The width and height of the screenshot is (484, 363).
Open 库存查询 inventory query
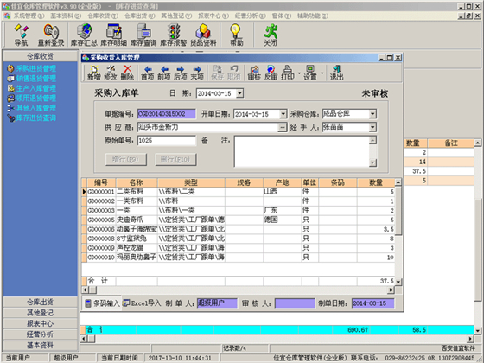[143, 35]
